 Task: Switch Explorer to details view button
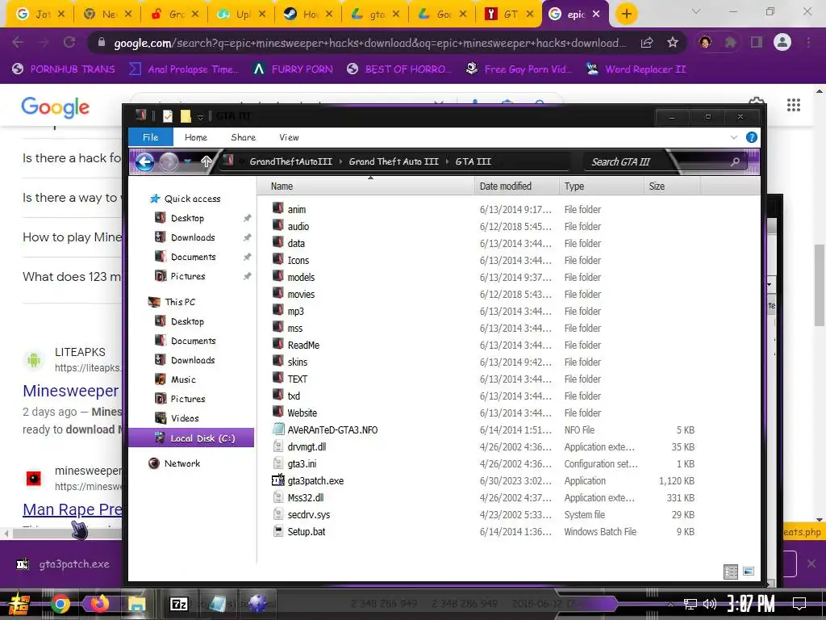pos(731,572)
